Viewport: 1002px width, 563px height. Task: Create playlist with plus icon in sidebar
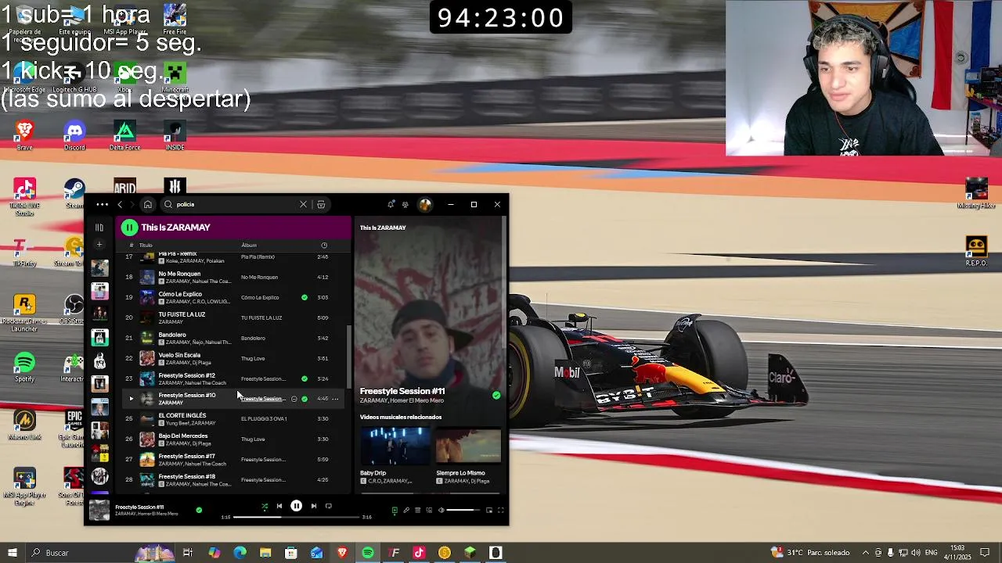(x=99, y=245)
